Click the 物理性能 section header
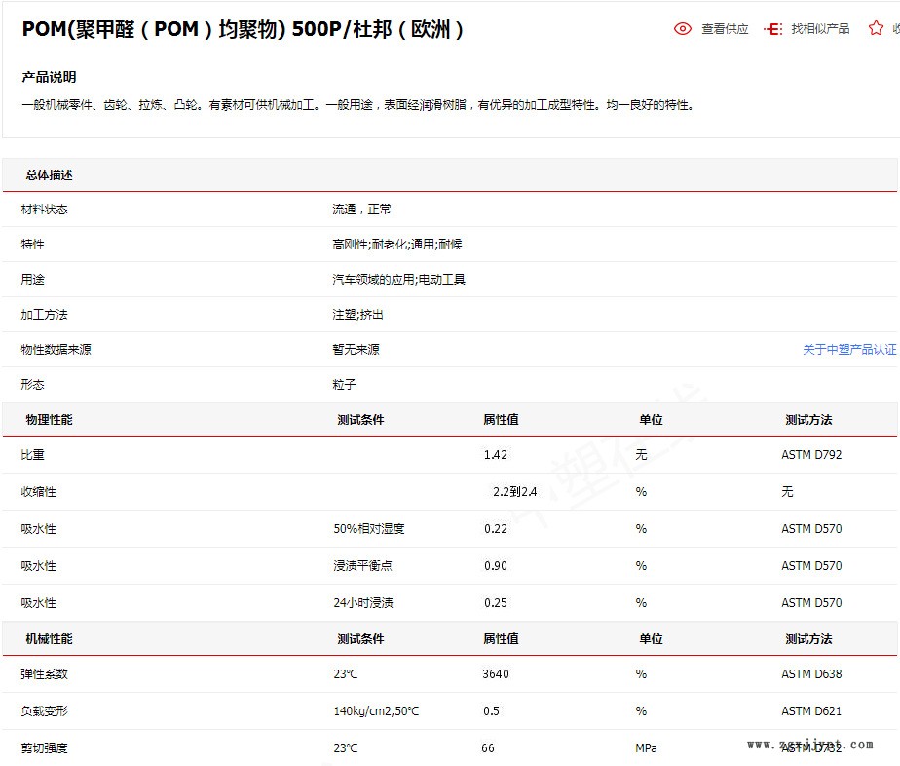The image size is (900, 766). click(50, 420)
